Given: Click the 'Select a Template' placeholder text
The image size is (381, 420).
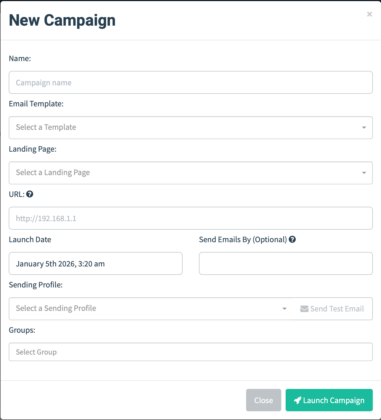Looking at the screenshot, I should (x=46, y=127).
